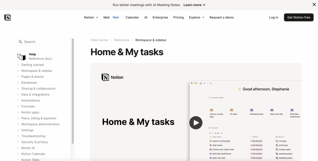Open Security & privacy in the sidebar
The image size is (318, 161).
point(34,142)
